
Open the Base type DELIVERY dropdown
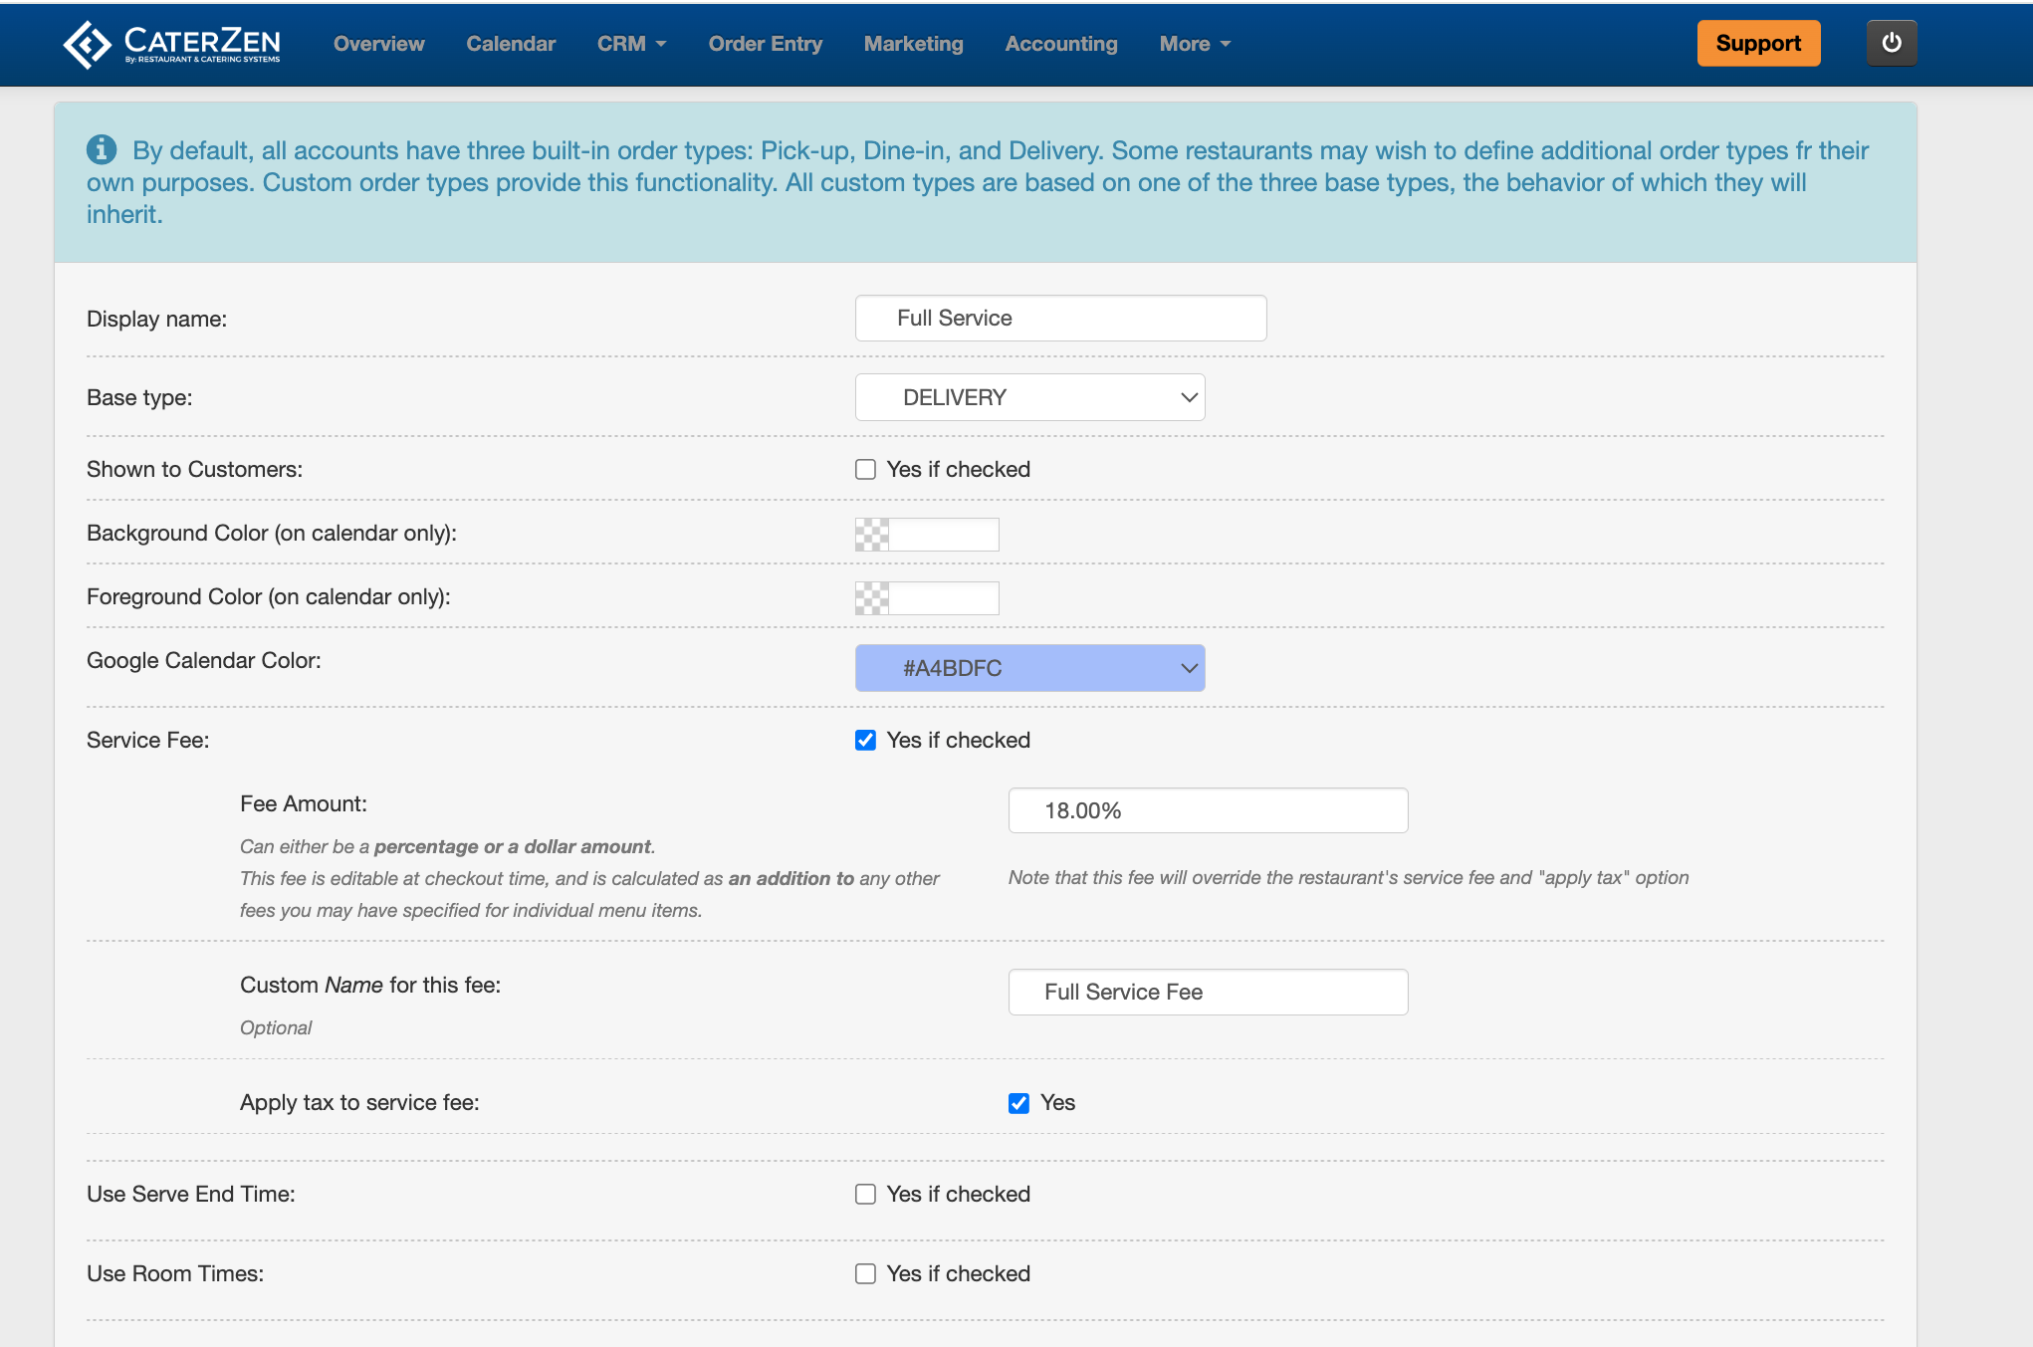coord(1029,397)
